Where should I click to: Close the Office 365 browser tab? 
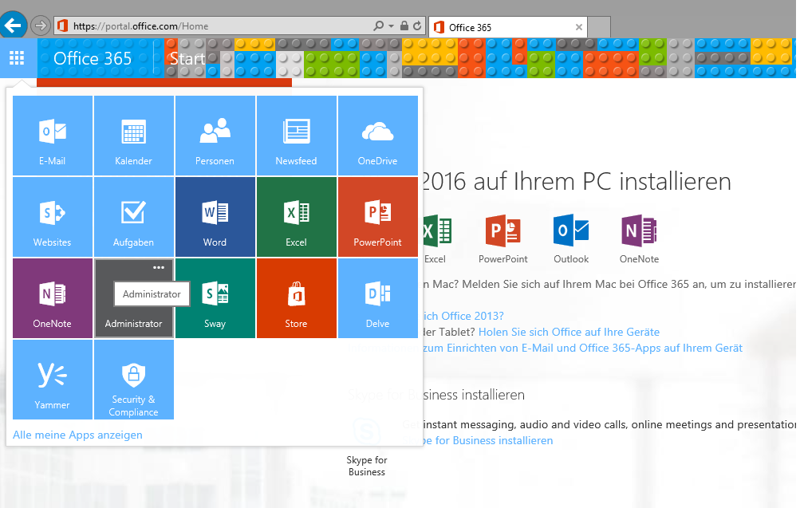coord(578,27)
